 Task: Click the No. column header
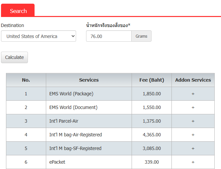[x=26, y=80]
